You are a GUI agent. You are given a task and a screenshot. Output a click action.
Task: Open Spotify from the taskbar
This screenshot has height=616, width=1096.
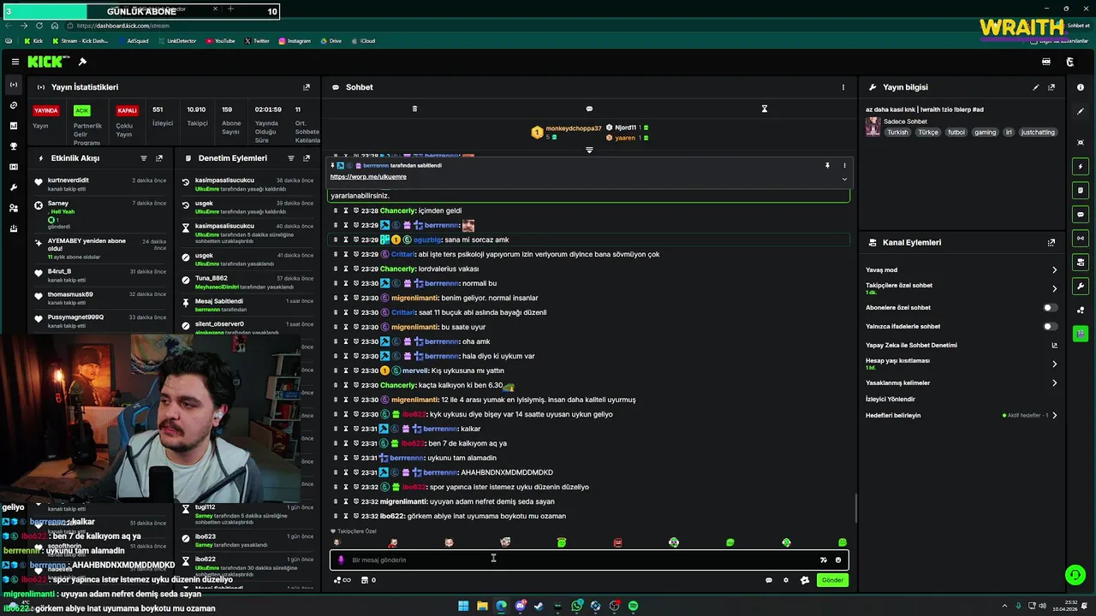[x=633, y=606]
